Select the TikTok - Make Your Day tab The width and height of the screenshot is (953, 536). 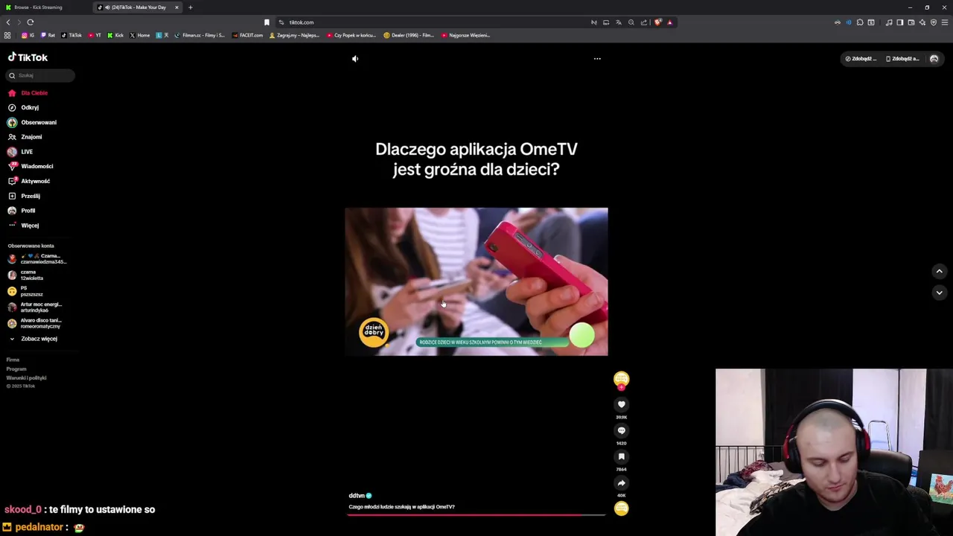tap(138, 7)
